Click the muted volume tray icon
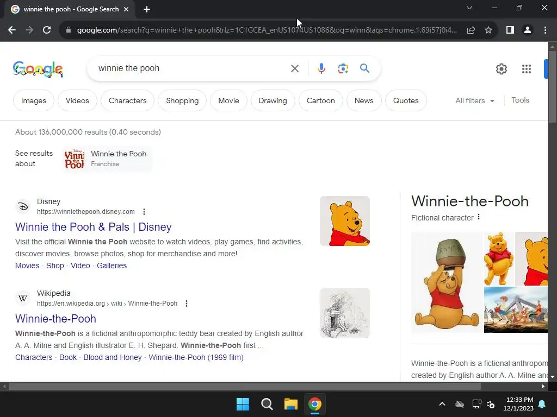 (x=491, y=404)
